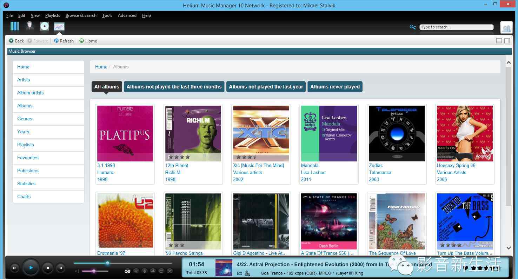Open the artist view person icon

(30, 26)
